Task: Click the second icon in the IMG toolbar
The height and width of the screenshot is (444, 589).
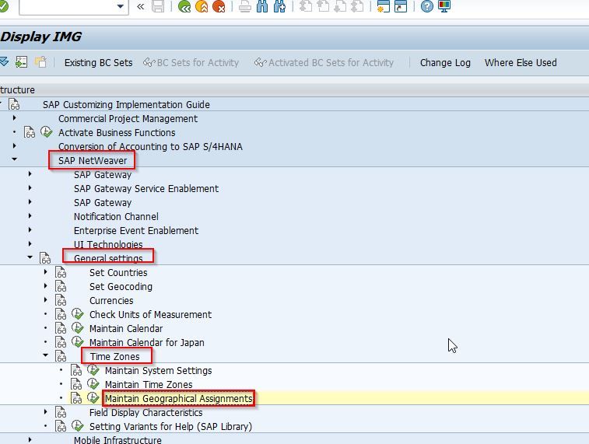Action: click(x=22, y=62)
